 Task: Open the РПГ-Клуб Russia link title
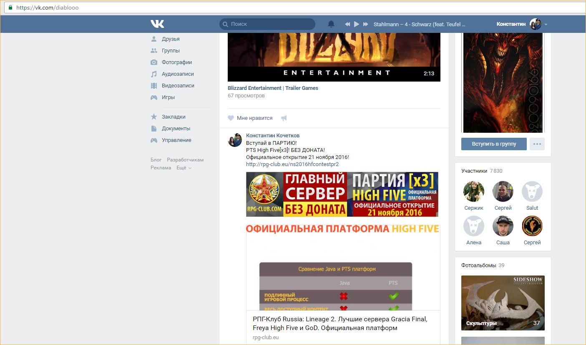coord(340,323)
